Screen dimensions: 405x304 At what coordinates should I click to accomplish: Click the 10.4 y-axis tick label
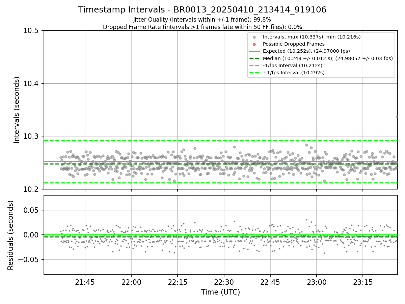(x=32, y=84)
